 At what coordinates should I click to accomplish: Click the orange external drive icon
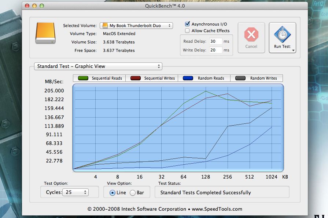click(x=45, y=33)
